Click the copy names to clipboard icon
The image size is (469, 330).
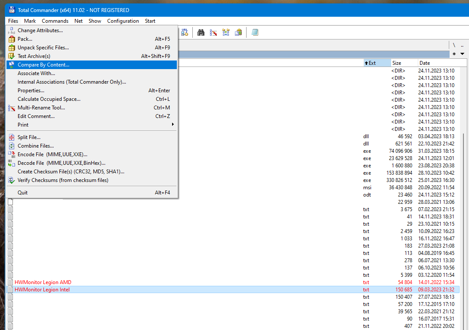(x=238, y=32)
